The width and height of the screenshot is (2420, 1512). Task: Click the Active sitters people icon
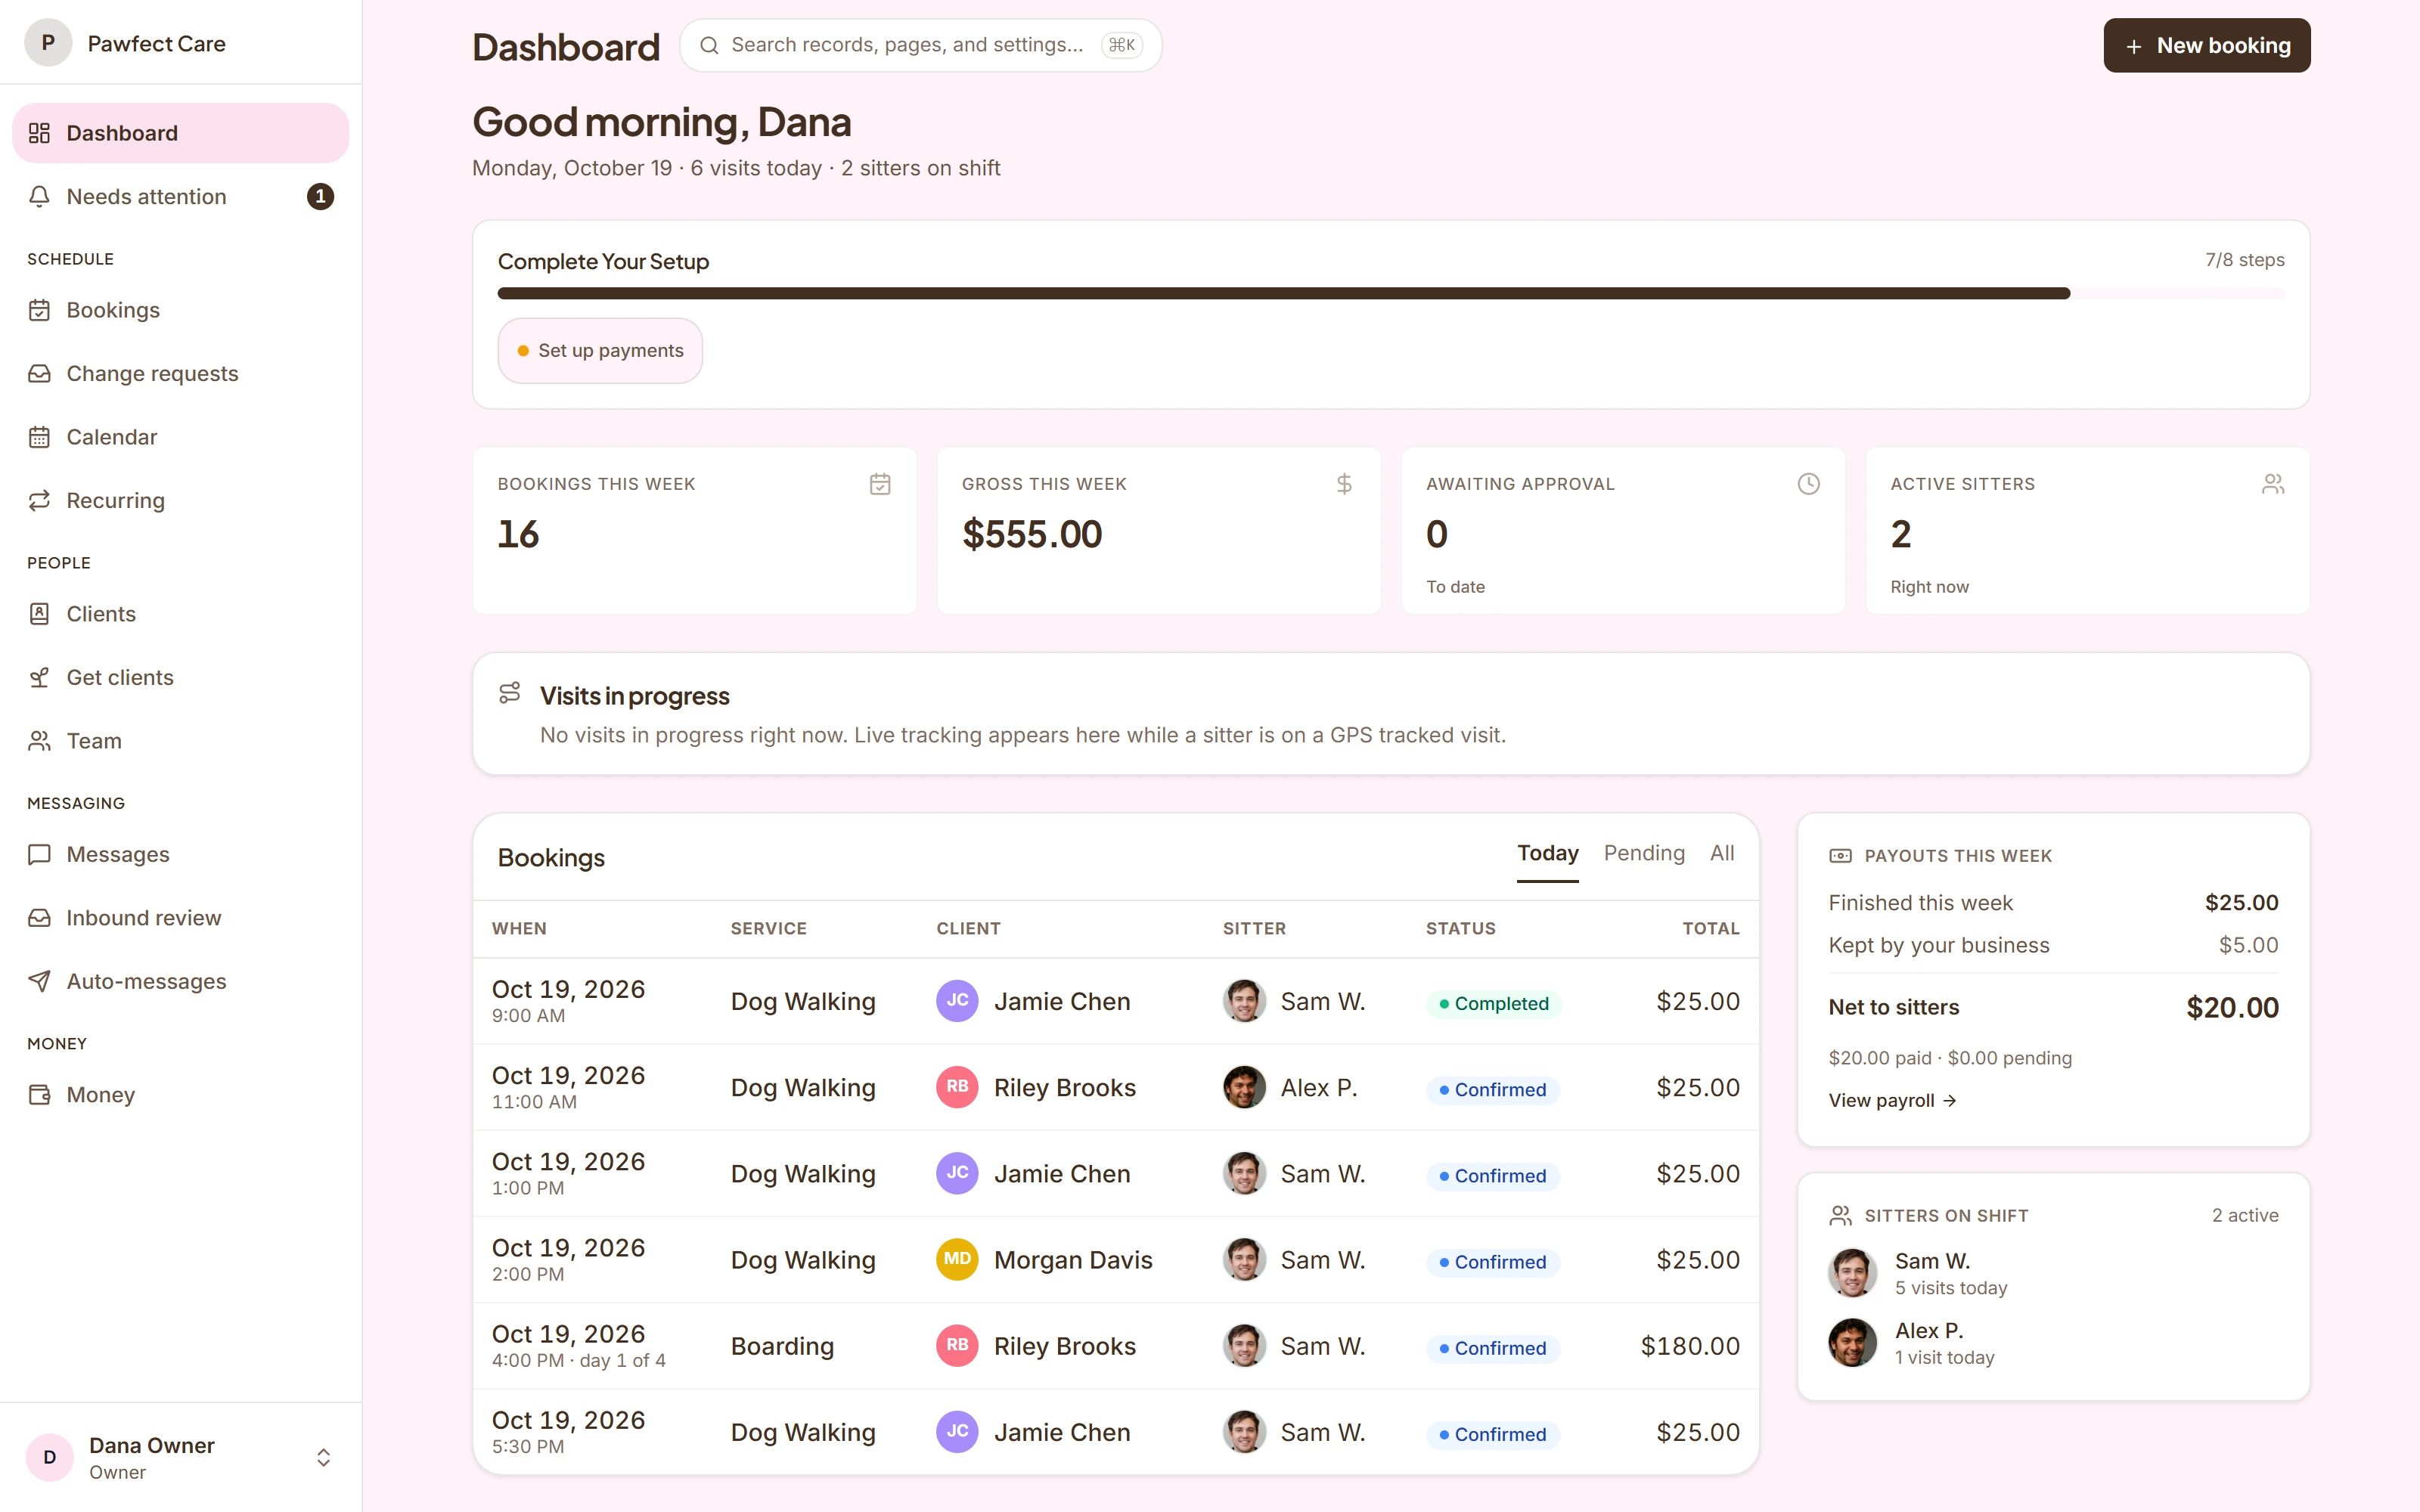pos(2273,484)
